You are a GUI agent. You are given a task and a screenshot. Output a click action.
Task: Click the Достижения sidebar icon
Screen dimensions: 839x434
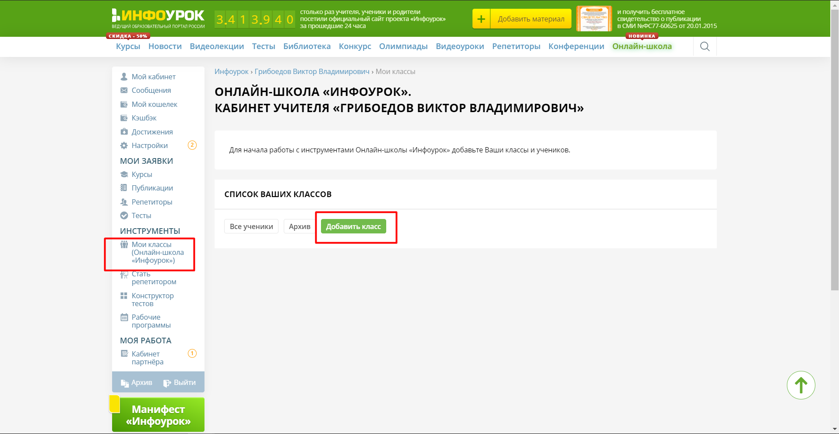point(124,132)
